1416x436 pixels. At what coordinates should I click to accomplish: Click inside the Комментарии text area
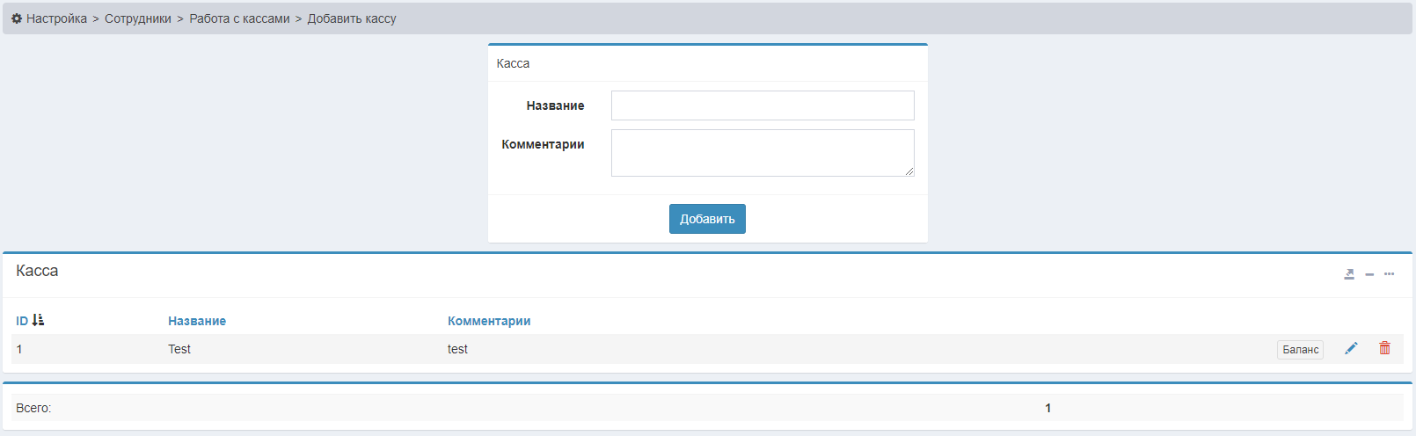tap(763, 152)
